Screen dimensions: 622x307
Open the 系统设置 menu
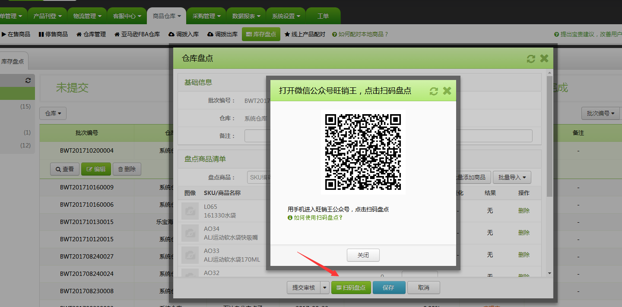pyautogui.click(x=286, y=16)
